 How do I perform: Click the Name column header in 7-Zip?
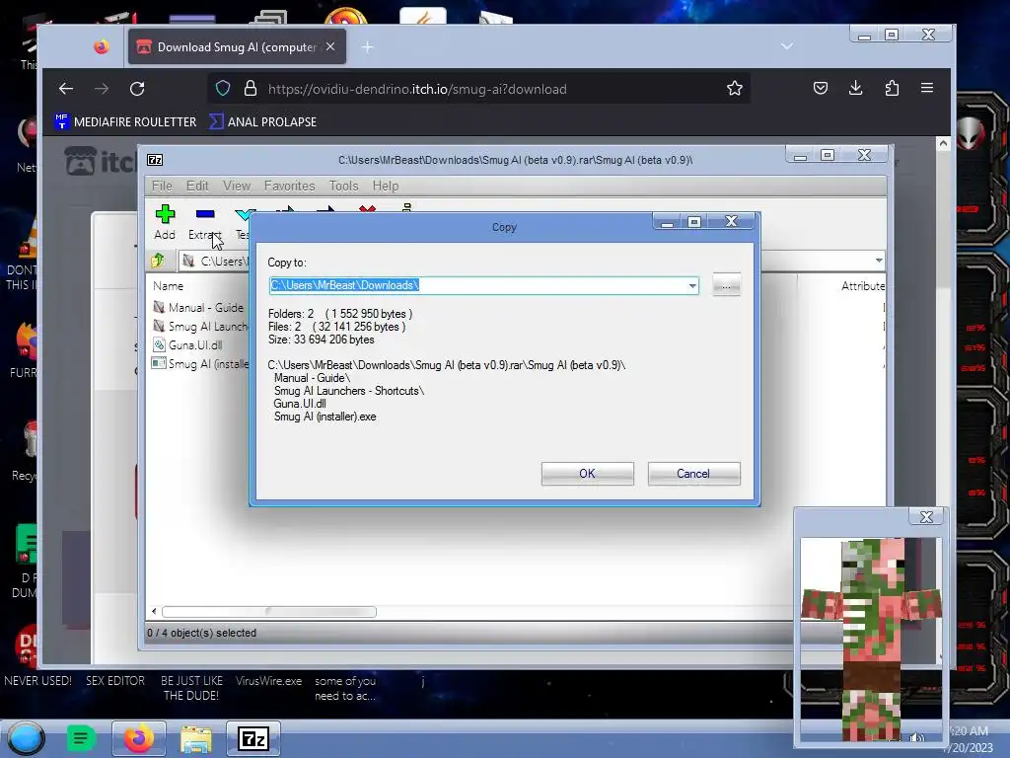pyautogui.click(x=168, y=286)
